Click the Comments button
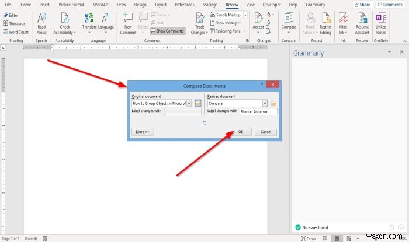409x242 pixels. point(390,5)
